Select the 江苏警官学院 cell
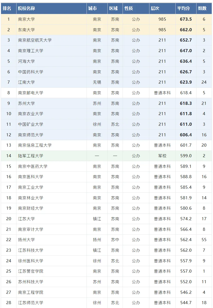Image resolution: width=213 pixels, height=308 pixels. coord(51,271)
